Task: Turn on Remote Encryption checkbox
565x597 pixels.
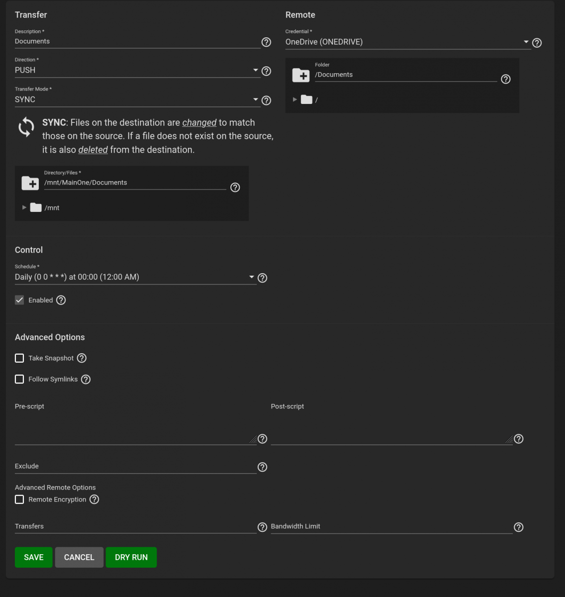Action: click(19, 499)
